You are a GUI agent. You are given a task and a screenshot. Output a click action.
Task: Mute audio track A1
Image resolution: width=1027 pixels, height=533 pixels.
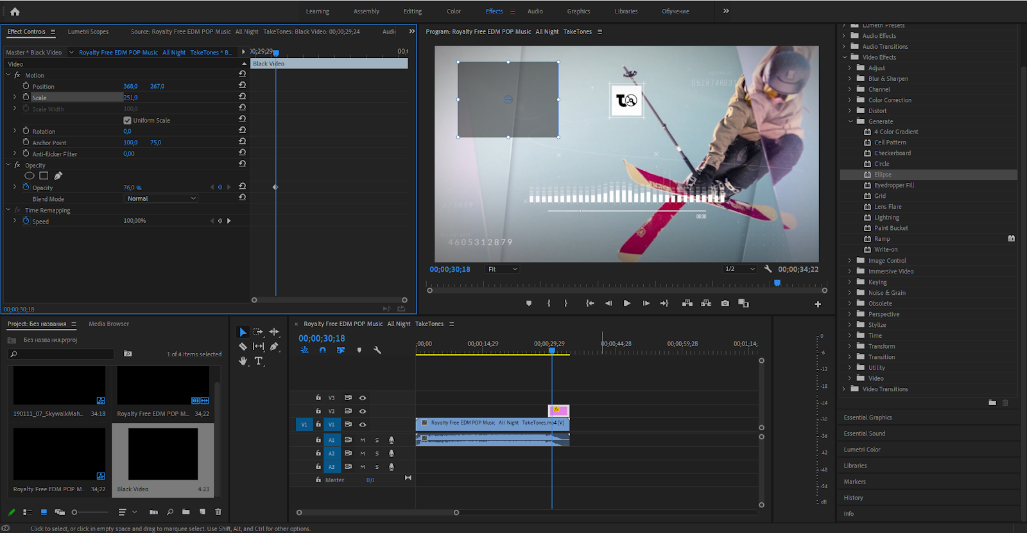pos(363,440)
